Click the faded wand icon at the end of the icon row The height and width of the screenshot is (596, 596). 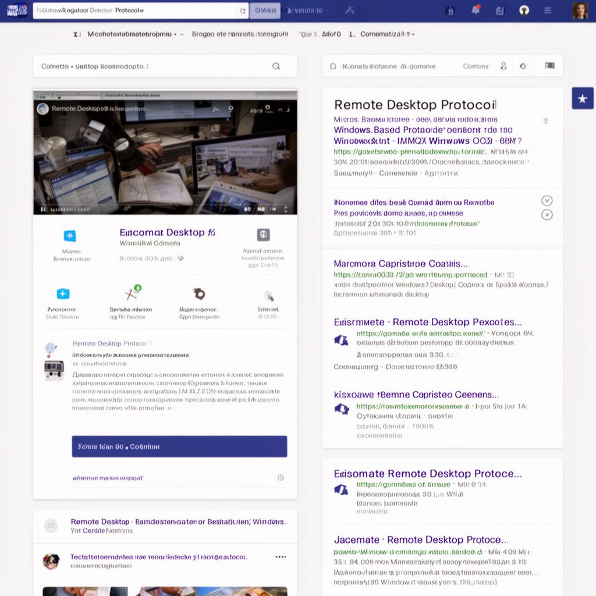click(x=269, y=295)
